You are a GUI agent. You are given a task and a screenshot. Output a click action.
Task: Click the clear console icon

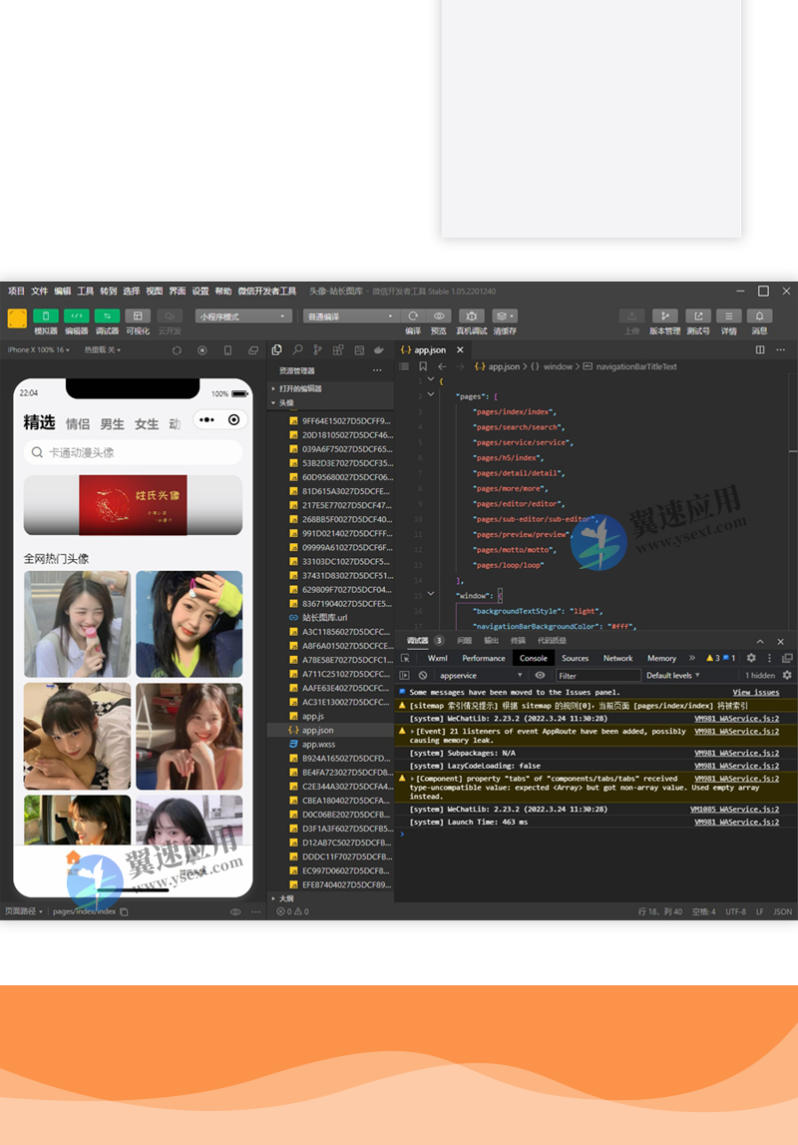click(x=423, y=676)
